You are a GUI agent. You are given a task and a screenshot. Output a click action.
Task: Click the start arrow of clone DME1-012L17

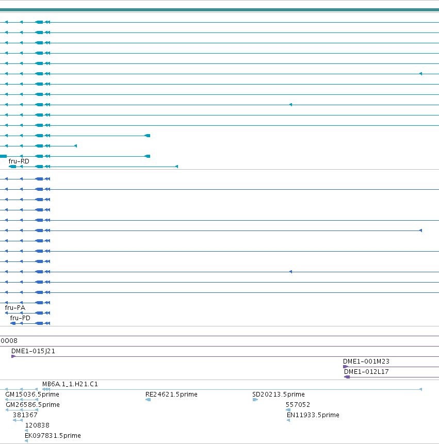pos(347,377)
